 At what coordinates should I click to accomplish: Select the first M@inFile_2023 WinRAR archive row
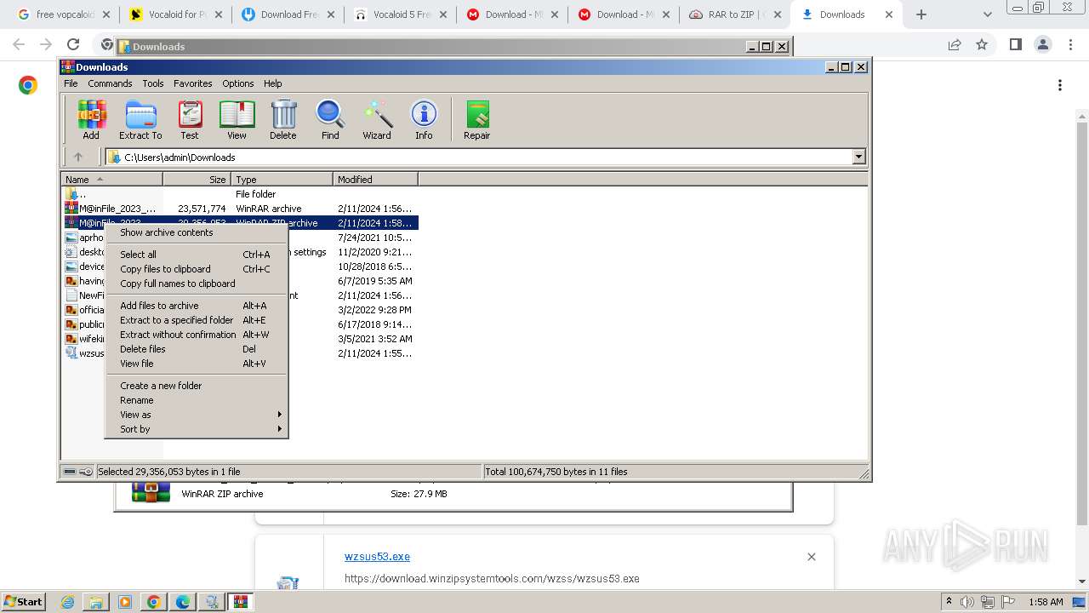pyautogui.click(x=240, y=209)
